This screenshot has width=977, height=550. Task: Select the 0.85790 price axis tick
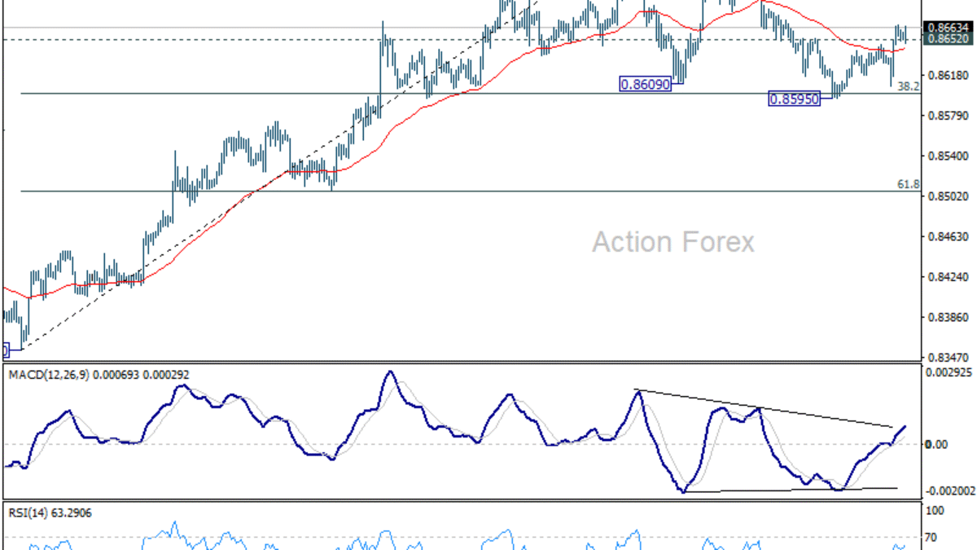(x=949, y=116)
